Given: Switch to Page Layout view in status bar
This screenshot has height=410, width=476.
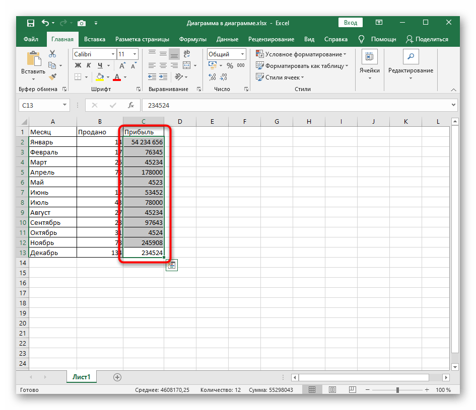Looking at the screenshot, I should [330, 390].
